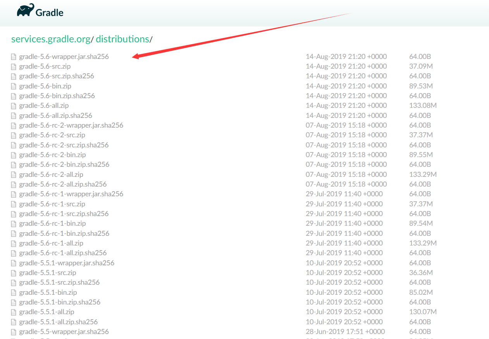Download gradle-5.5.1-all.zip via its link
The width and height of the screenshot is (489, 339).
pos(46,312)
